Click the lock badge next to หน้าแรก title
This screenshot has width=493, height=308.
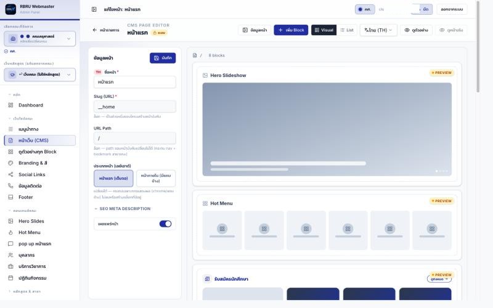pos(159,33)
